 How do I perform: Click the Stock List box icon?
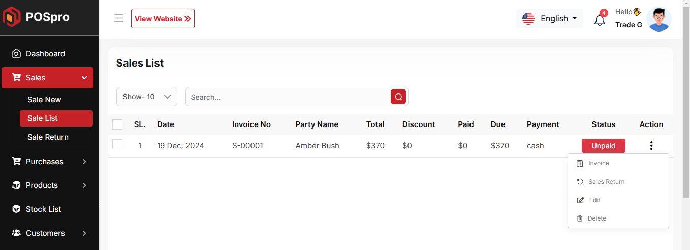[16, 209]
